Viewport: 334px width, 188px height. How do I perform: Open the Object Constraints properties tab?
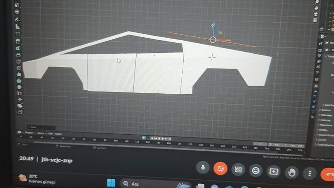click(x=314, y=107)
